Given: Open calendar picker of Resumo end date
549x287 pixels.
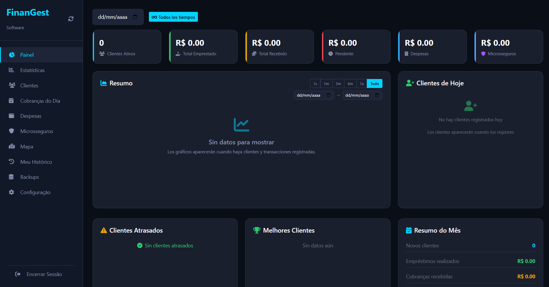Looking at the screenshot, I should [377, 95].
